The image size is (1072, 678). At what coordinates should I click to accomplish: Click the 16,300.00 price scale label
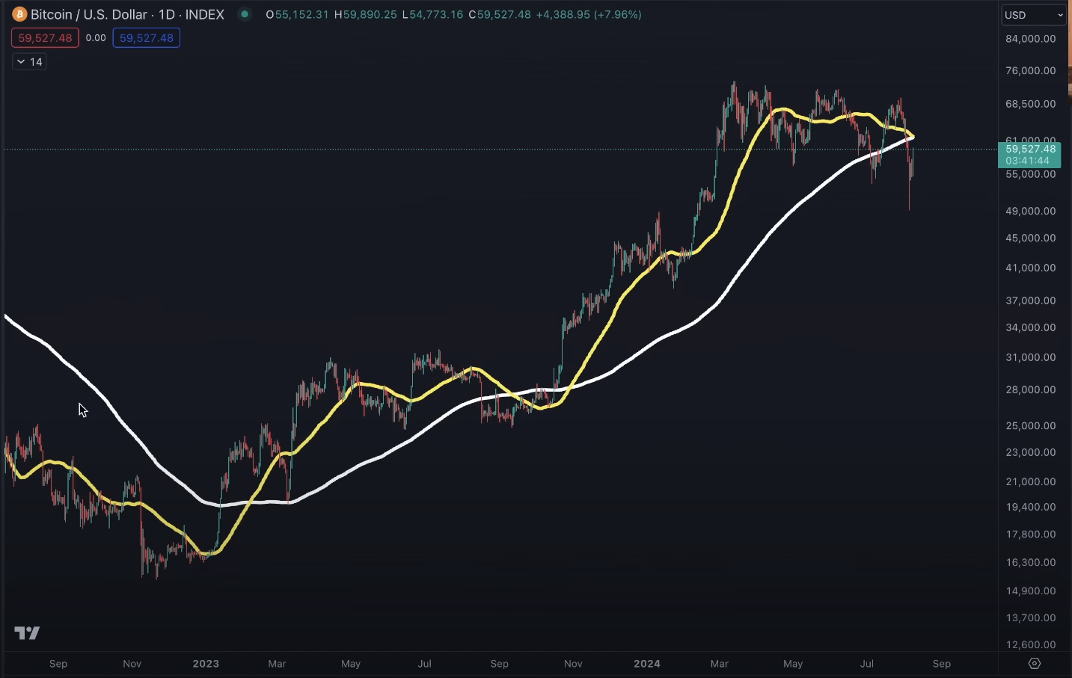coord(1031,563)
